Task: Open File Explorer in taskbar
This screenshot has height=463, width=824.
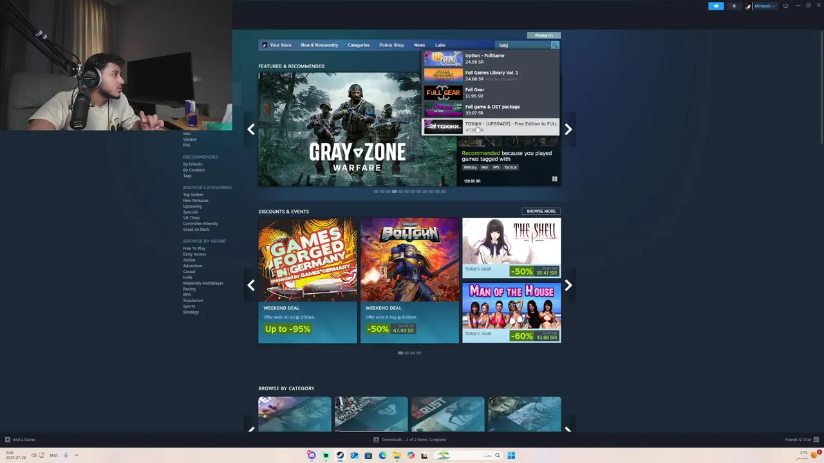Action: [x=397, y=455]
